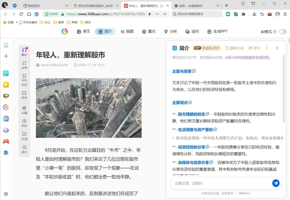The width and height of the screenshot is (290, 200).
Task: Click the back navigation arrow
Action: (x=6, y=14)
